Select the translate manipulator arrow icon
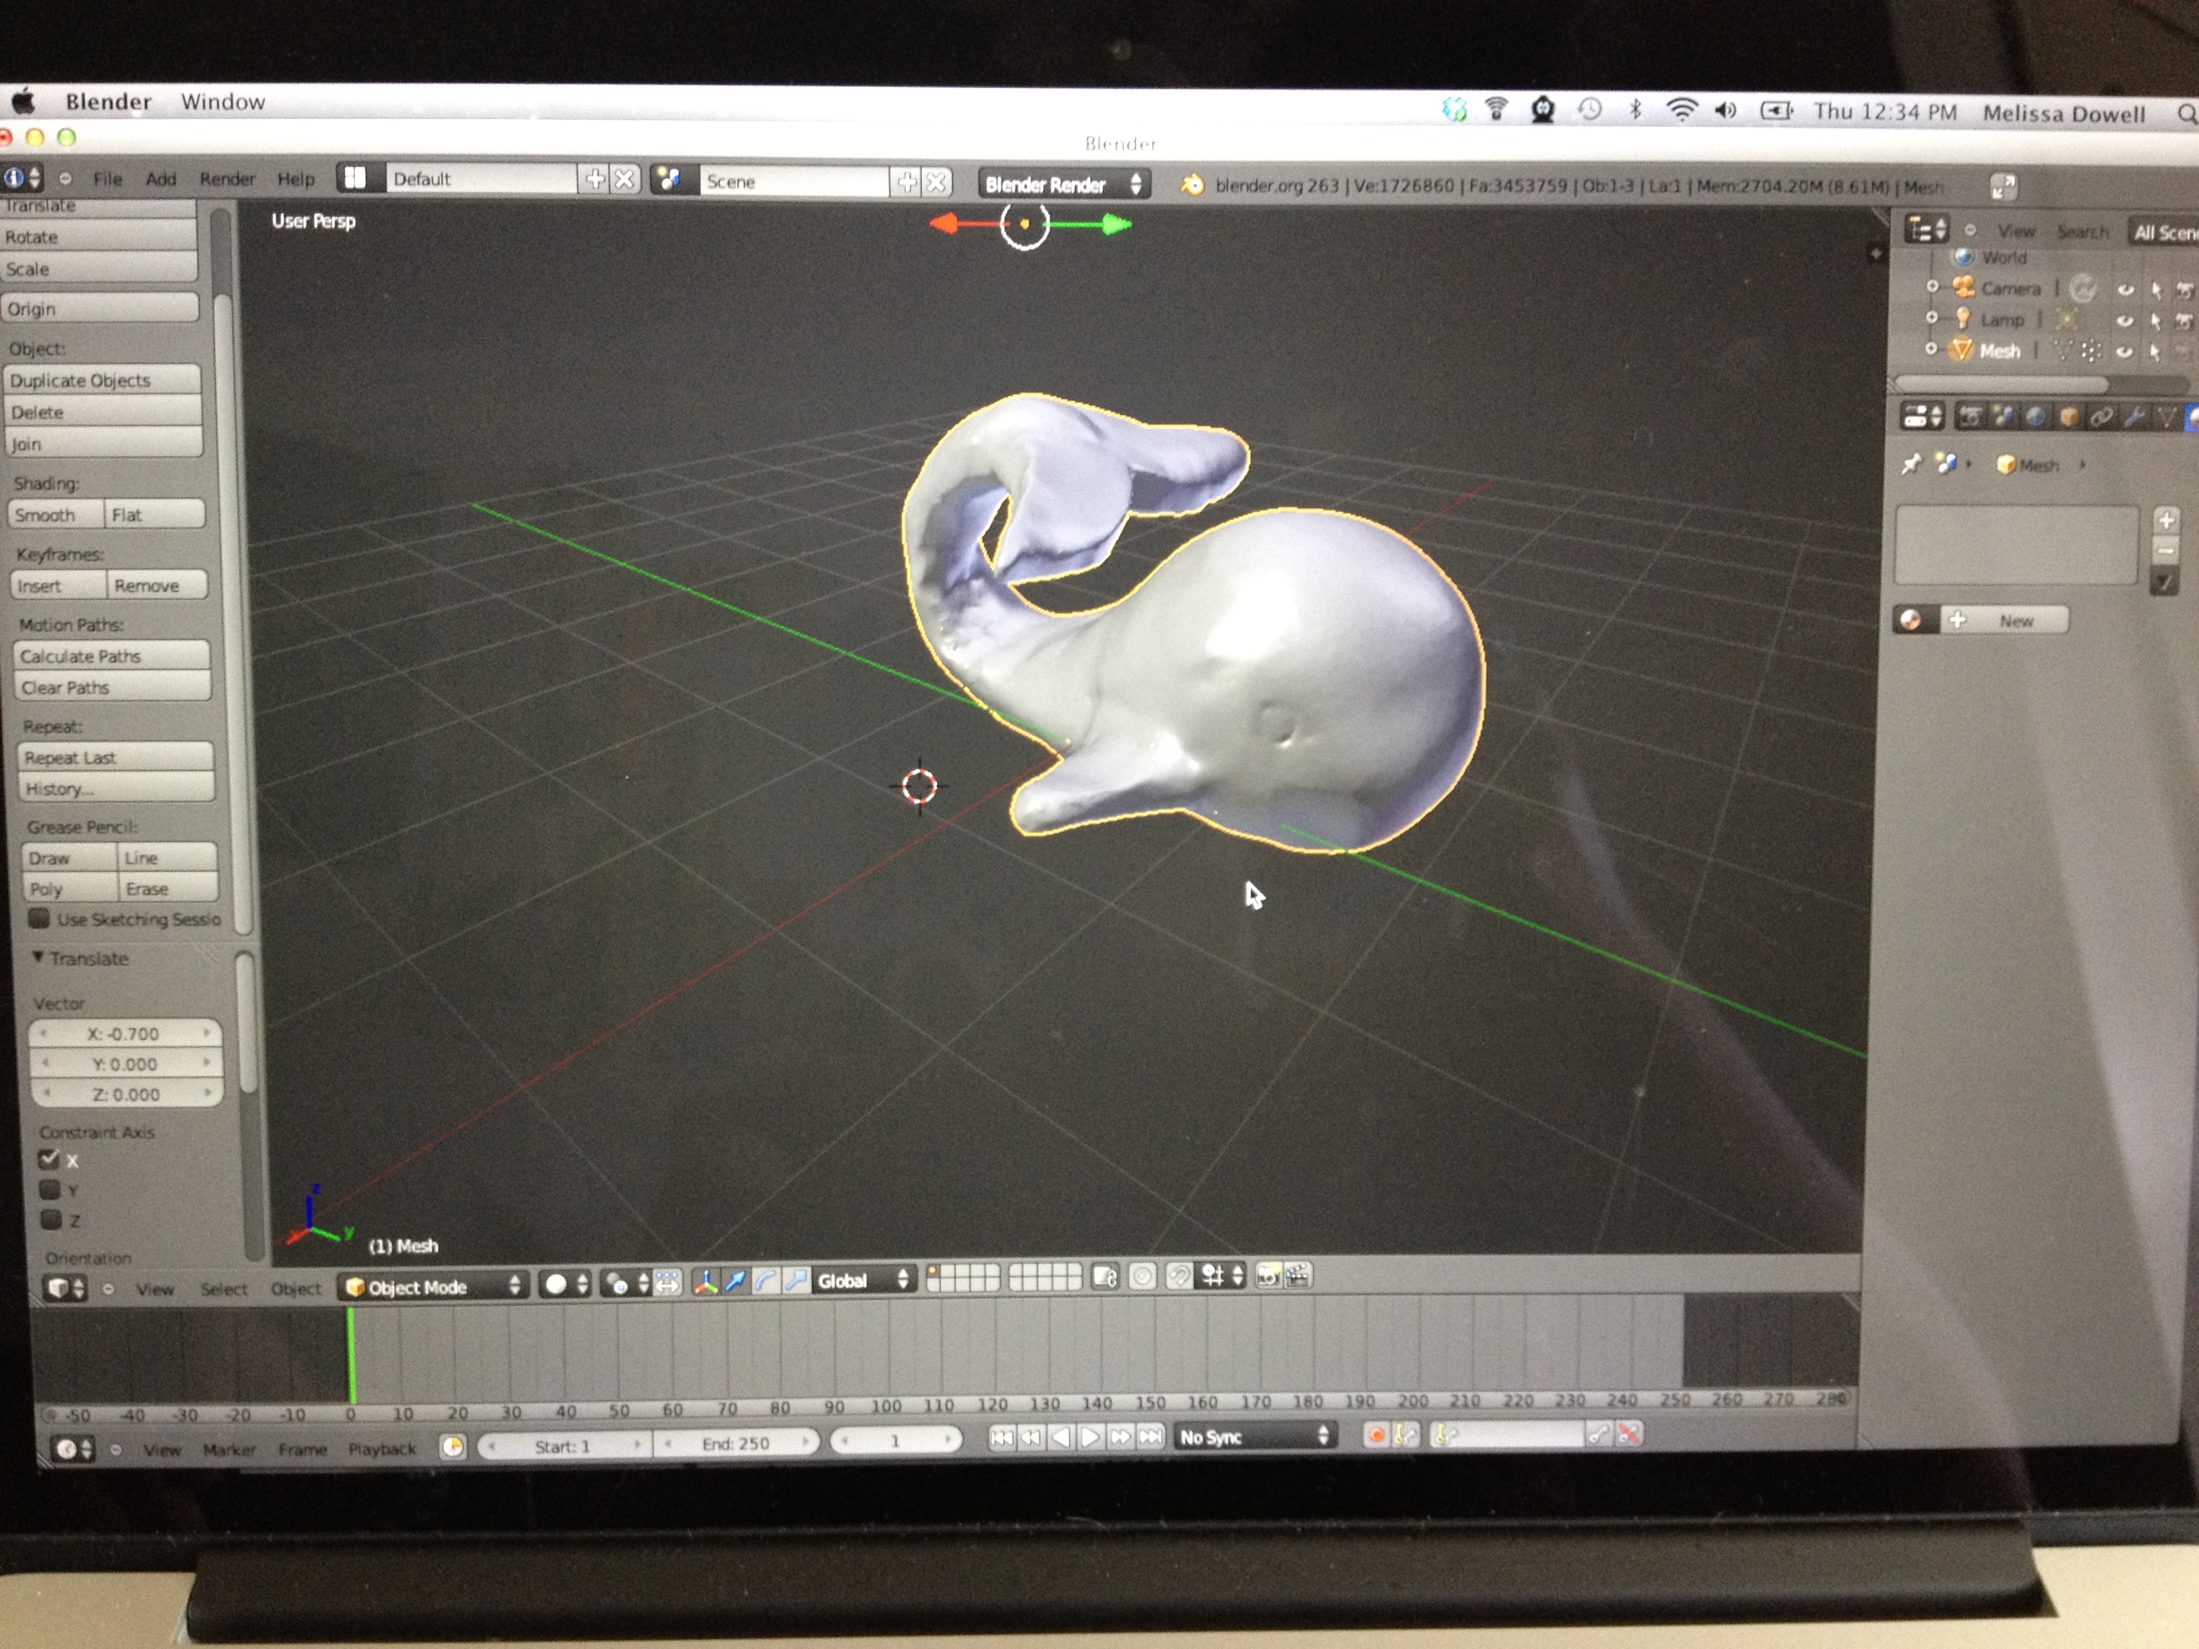Image resolution: width=2199 pixels, height=1649 pixels. [x=736, y=1281]
